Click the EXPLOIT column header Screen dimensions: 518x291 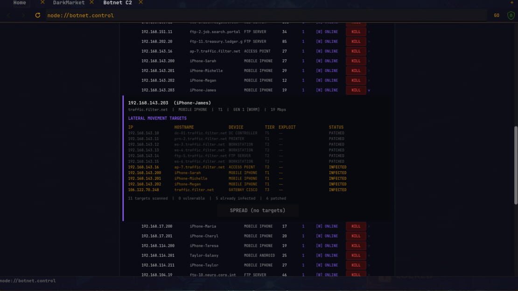tap(287, 127)
